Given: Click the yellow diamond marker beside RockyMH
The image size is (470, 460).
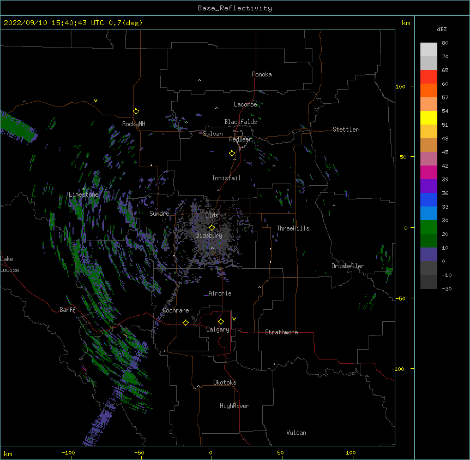Looking at the screenshot, I should click(x=136, y=111).
